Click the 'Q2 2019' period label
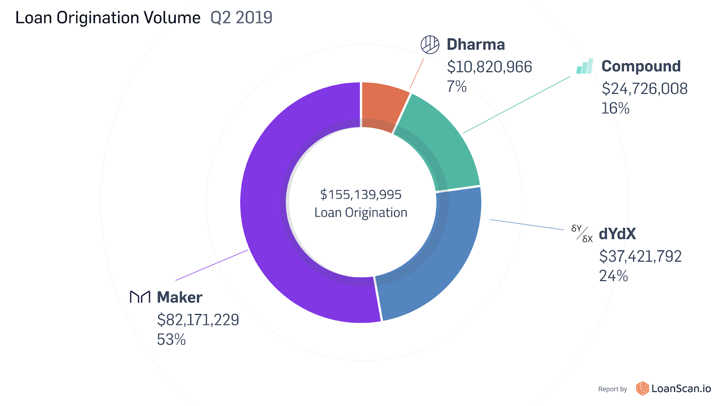723x406 pixels. pos(241,18)
